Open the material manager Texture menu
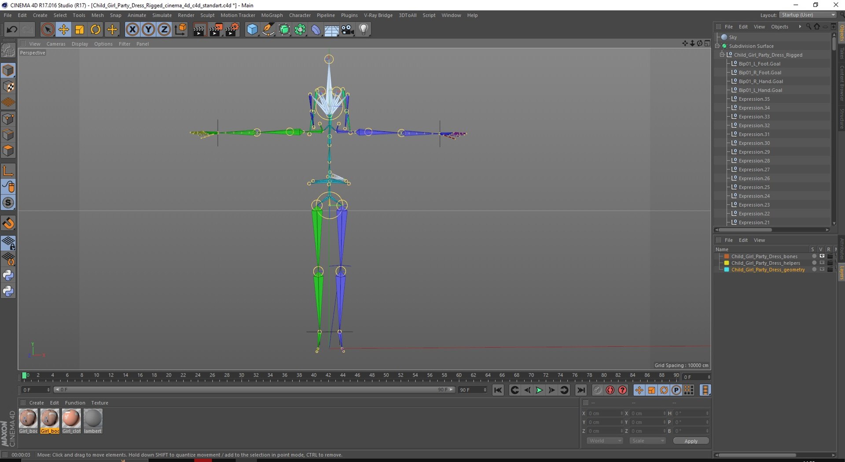Image resolution: width=845 pixels, height=462 pixels. [x=99, y=403]
